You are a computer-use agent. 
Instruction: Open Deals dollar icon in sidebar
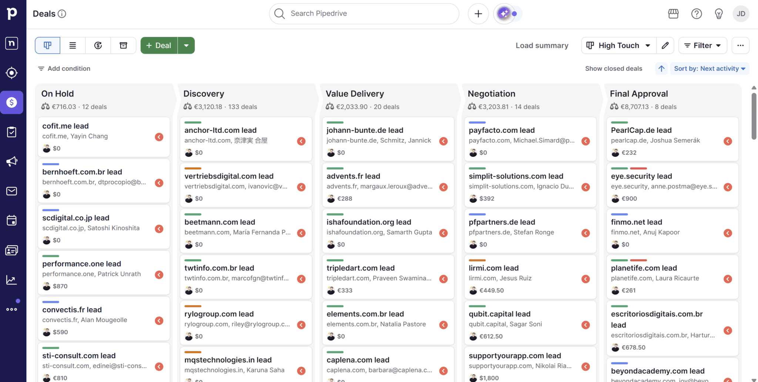click(x=12, y=102)
